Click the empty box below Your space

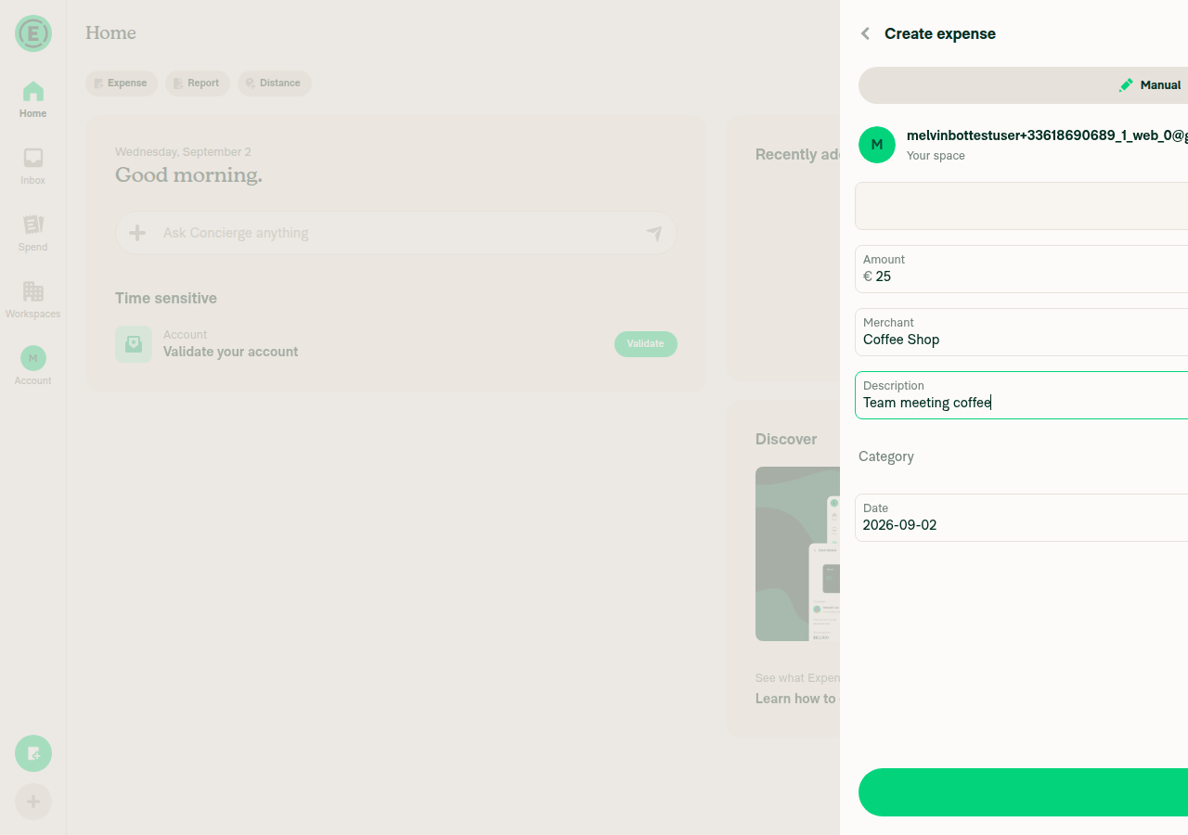pyautogui.click(x=1021, y=206)
